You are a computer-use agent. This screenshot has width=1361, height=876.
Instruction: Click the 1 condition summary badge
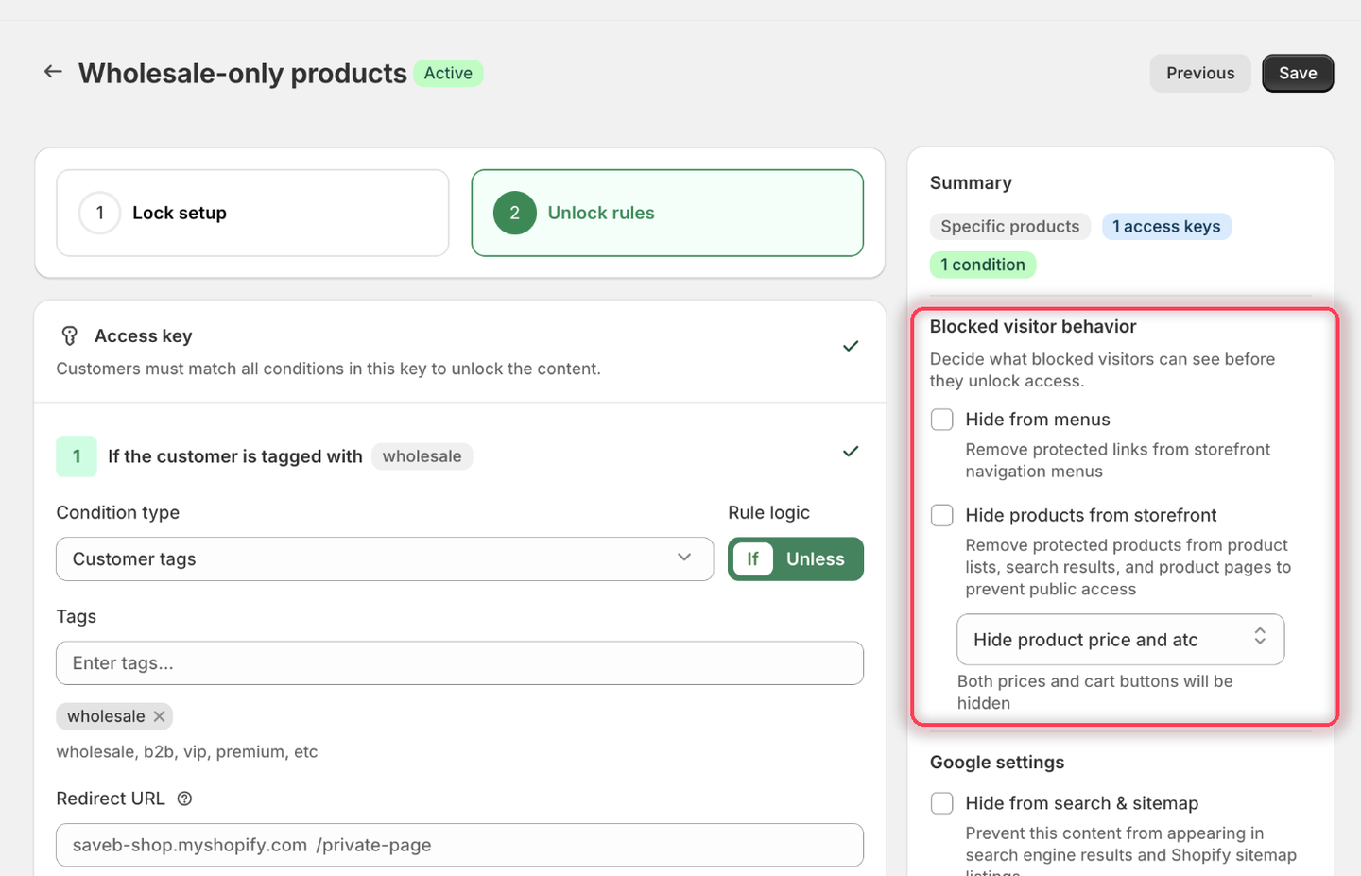[983, 265]
